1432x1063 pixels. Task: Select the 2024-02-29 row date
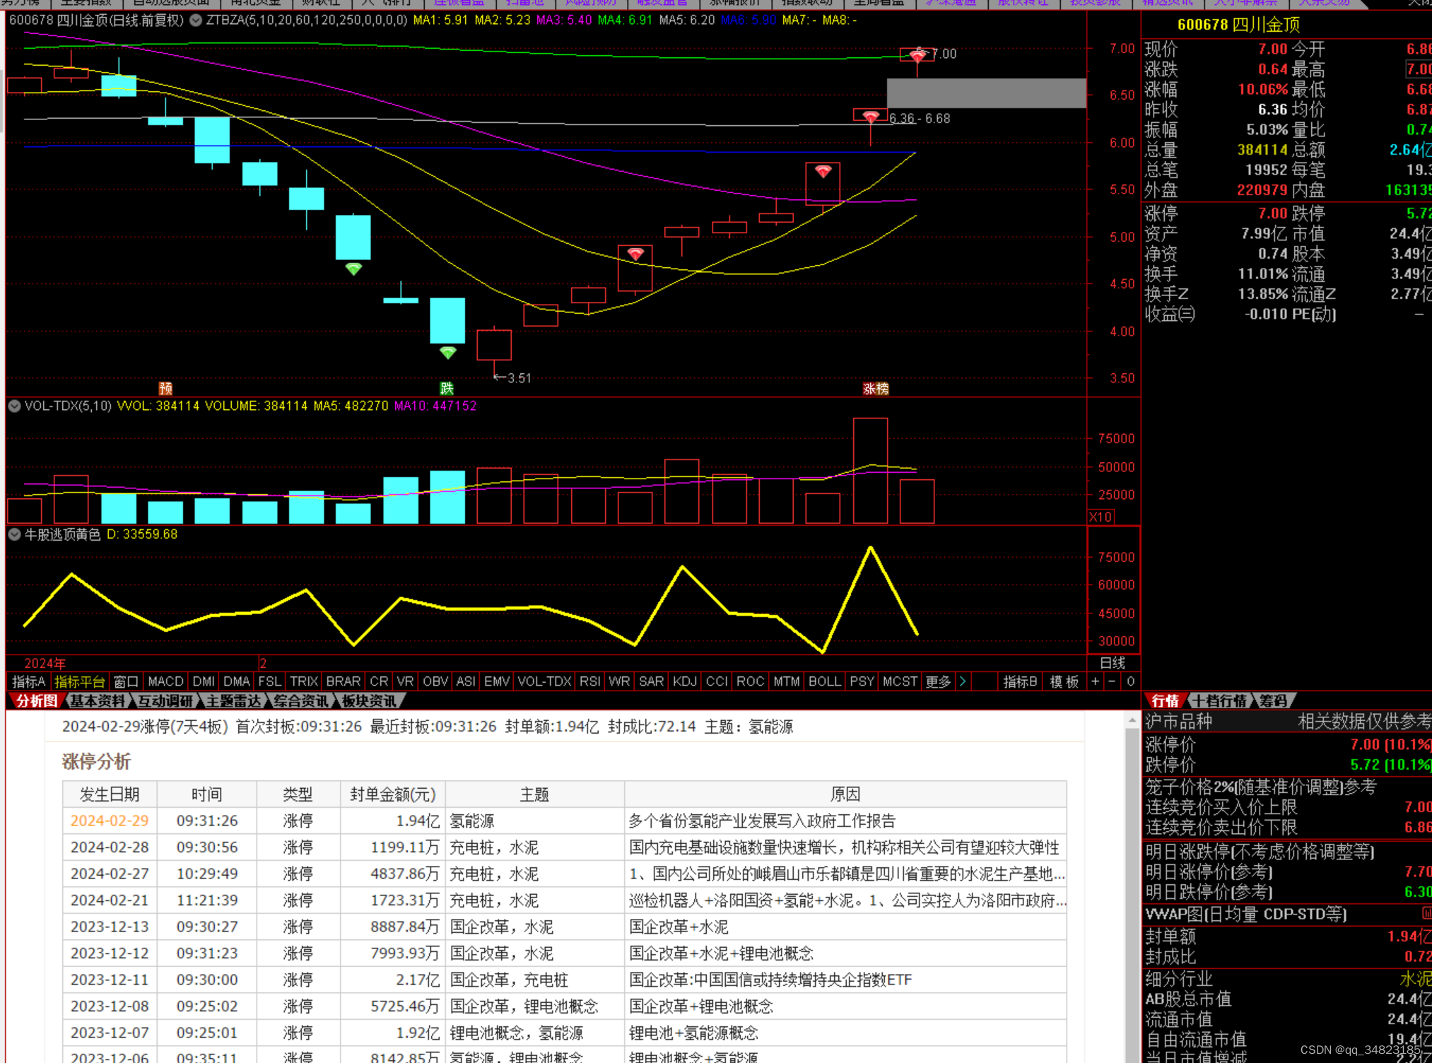click(x=110, y=821)
